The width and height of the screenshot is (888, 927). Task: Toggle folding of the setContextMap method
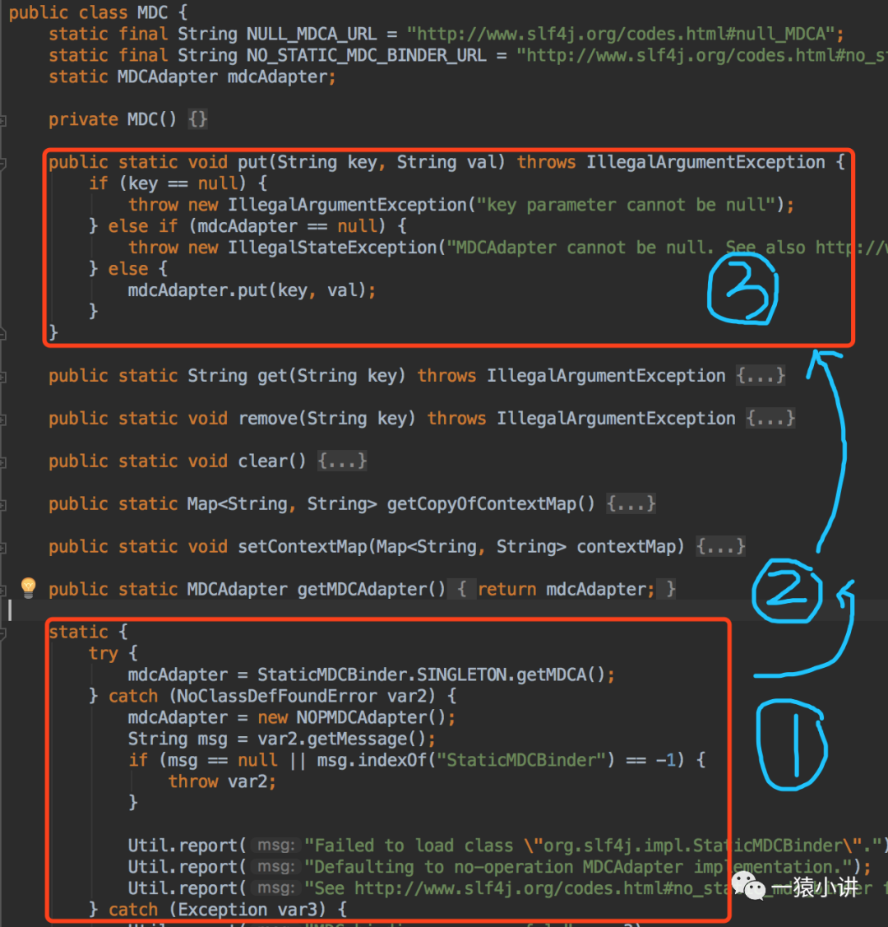720,546
